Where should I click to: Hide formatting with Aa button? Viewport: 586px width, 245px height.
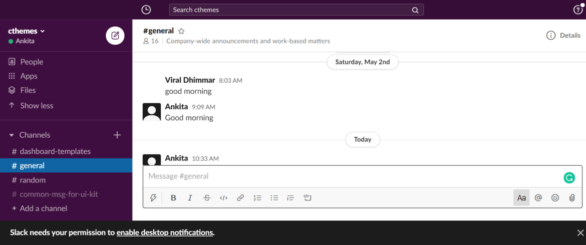point(521,198)
